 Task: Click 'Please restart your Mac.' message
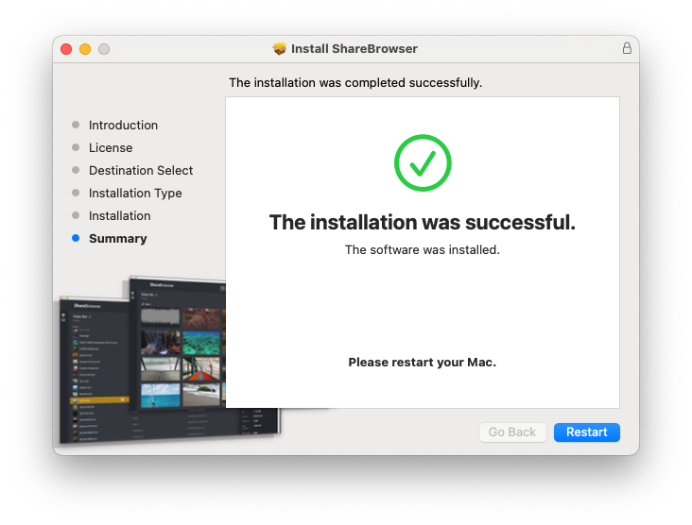(x=423, y=363)
